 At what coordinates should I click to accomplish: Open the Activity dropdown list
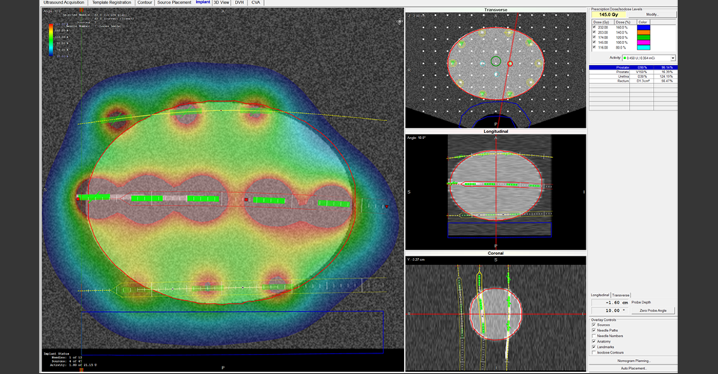(672, 58)
